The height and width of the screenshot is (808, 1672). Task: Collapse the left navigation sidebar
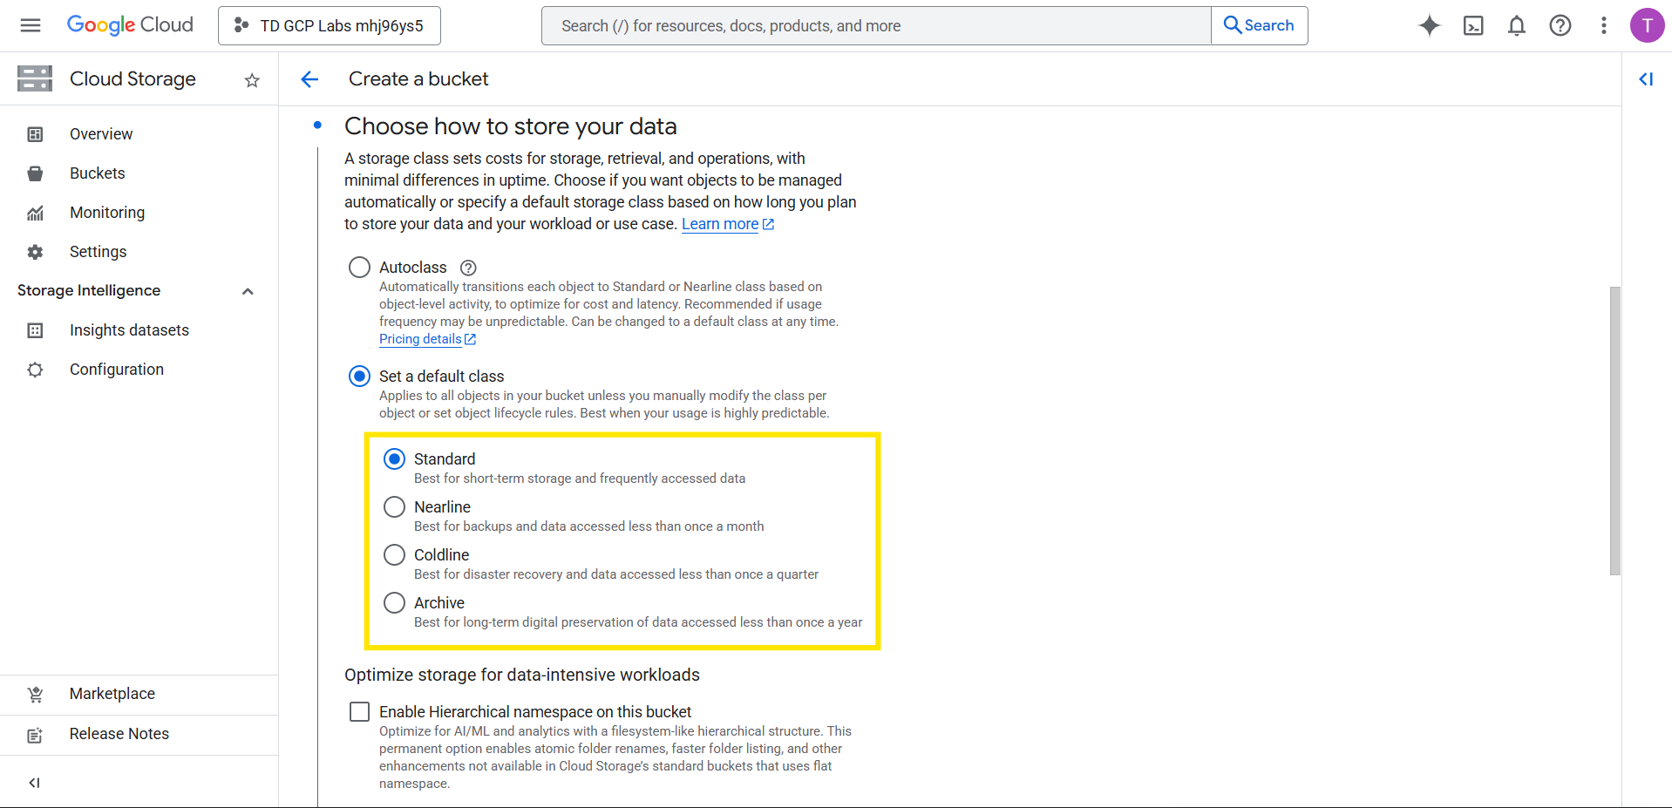(x=34, y=783)
